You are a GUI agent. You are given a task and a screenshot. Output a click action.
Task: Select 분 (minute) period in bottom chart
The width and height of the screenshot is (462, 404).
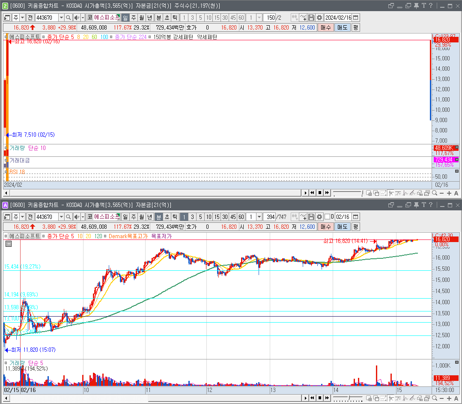pos(158,217)
